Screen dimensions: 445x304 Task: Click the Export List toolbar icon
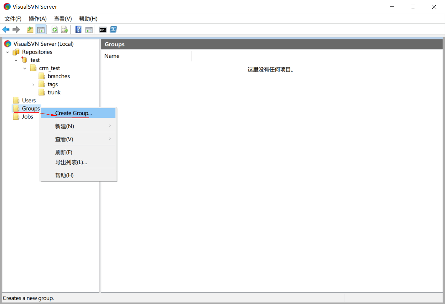[x=65, y=29]
